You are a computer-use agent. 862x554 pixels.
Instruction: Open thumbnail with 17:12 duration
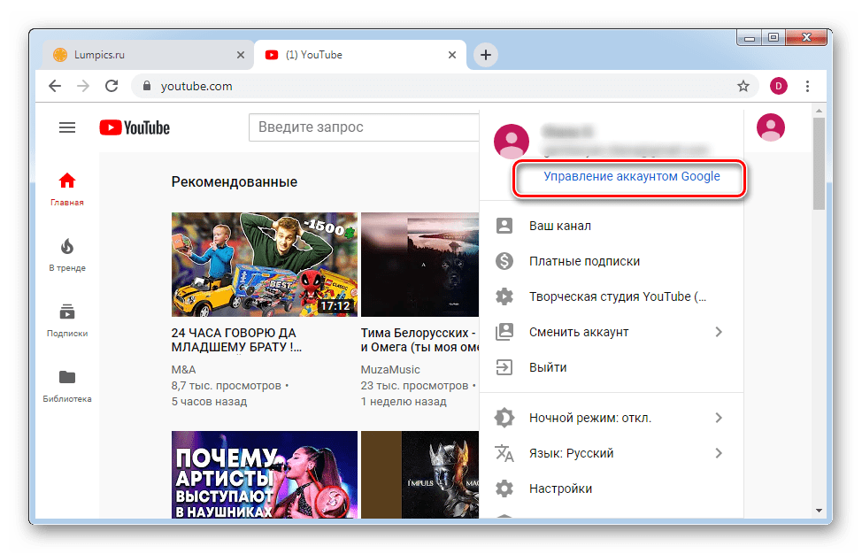[265, 265]
